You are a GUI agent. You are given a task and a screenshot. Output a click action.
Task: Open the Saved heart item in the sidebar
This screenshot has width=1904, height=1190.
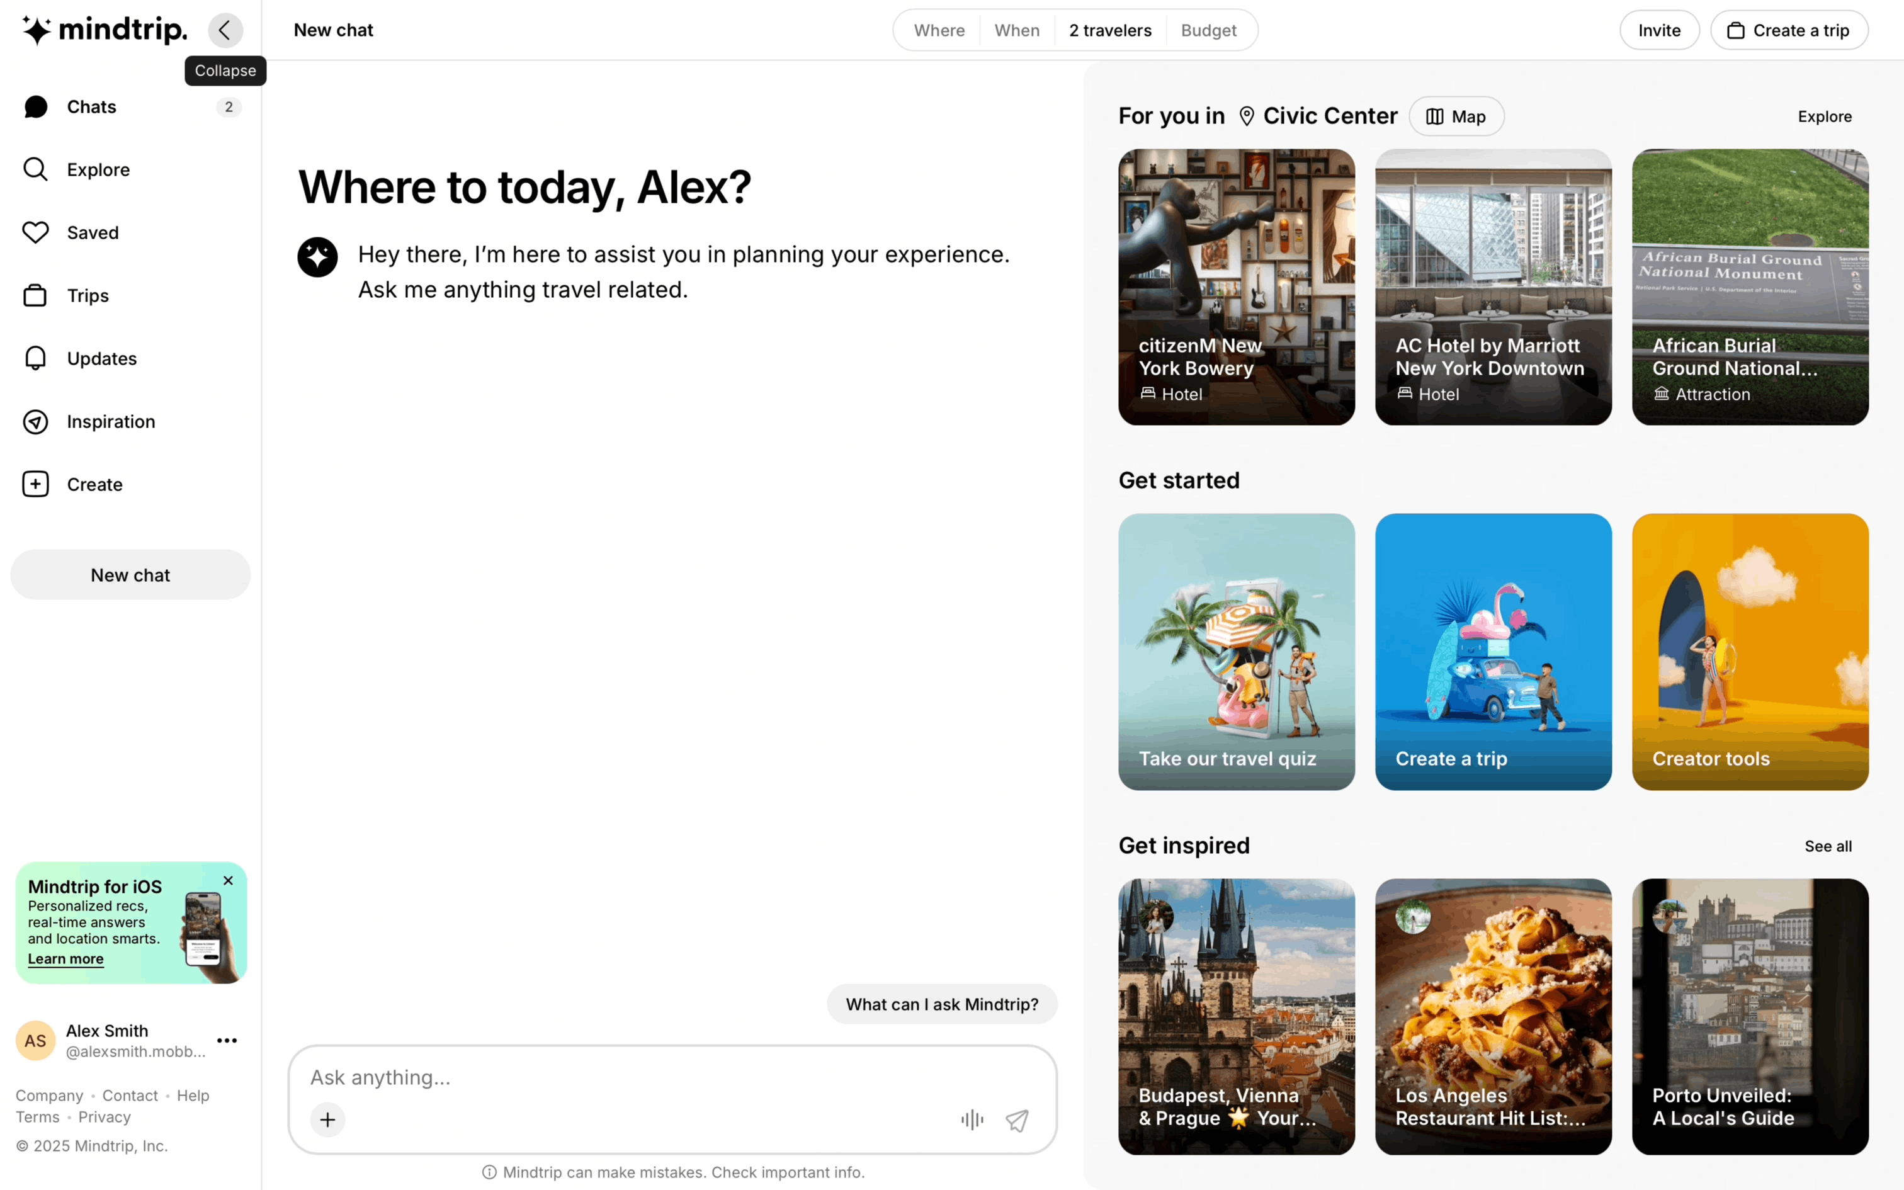(x=35, y=233)
